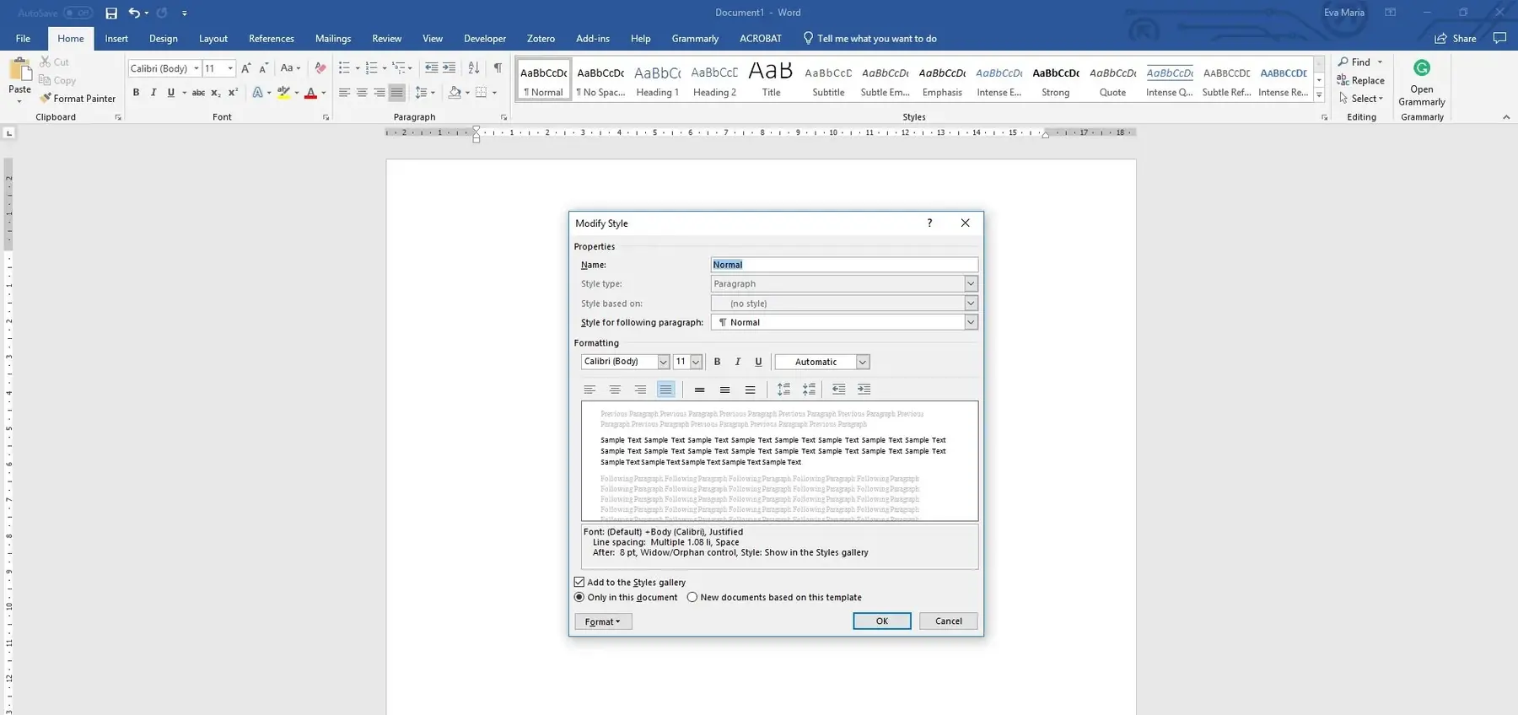The width and height of the screenshot is (1518, 715).
Task: Click the subscript icon in the ribbon
Action: pos(216,93)
